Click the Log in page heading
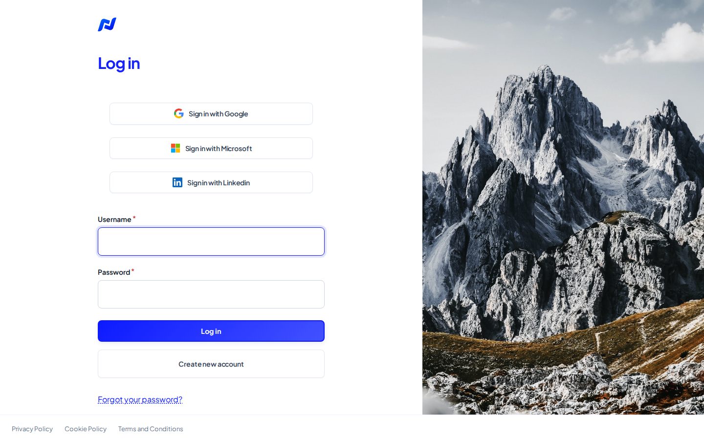 (x=119, y=63)
